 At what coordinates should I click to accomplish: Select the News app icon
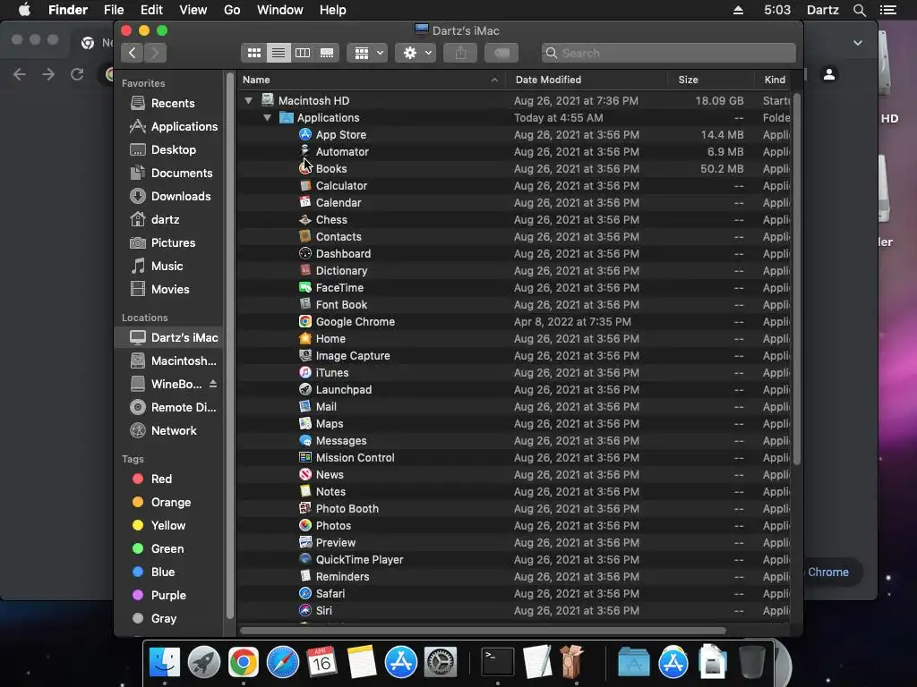pyautogui.click(x=304, y=474)
